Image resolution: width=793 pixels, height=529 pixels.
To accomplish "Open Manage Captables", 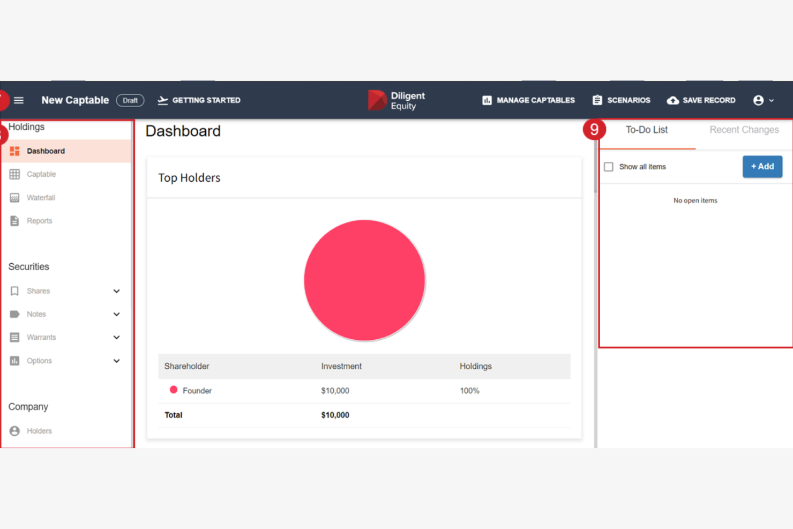I will [x=528, y=100].
